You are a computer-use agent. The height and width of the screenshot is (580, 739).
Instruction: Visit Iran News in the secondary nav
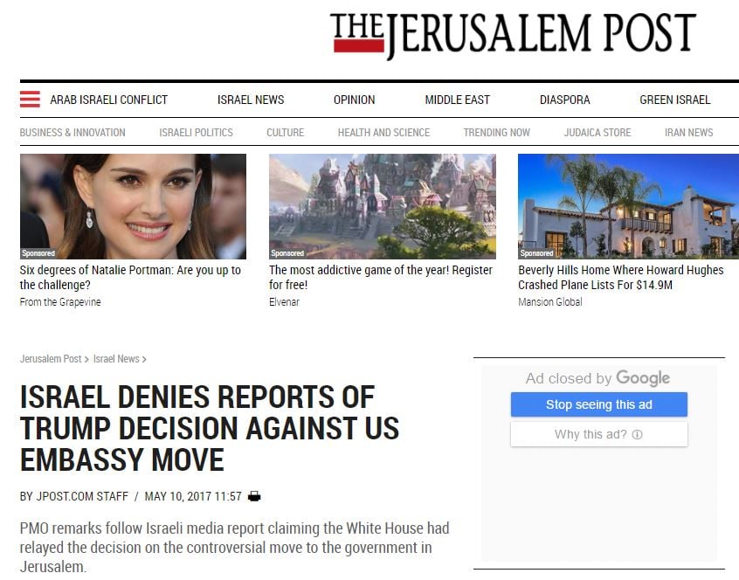688,133
